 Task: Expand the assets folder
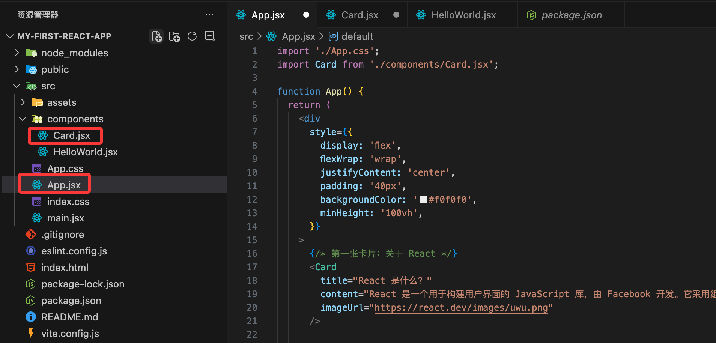click(x=23, y=102)
